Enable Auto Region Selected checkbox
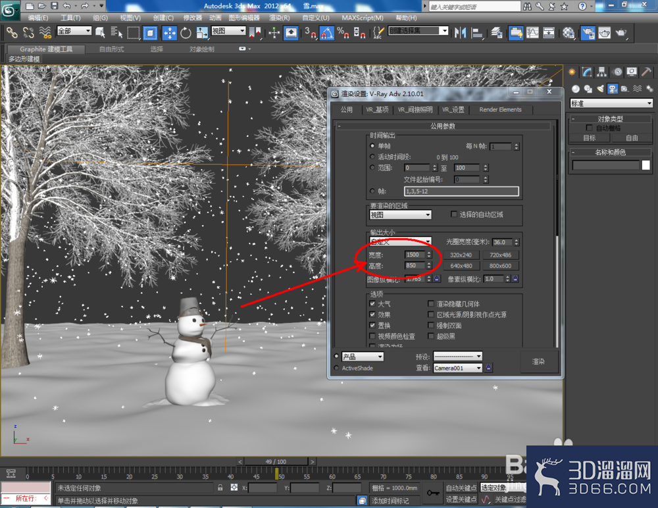This screenshot has width=658, height=508. coord(453,214)
